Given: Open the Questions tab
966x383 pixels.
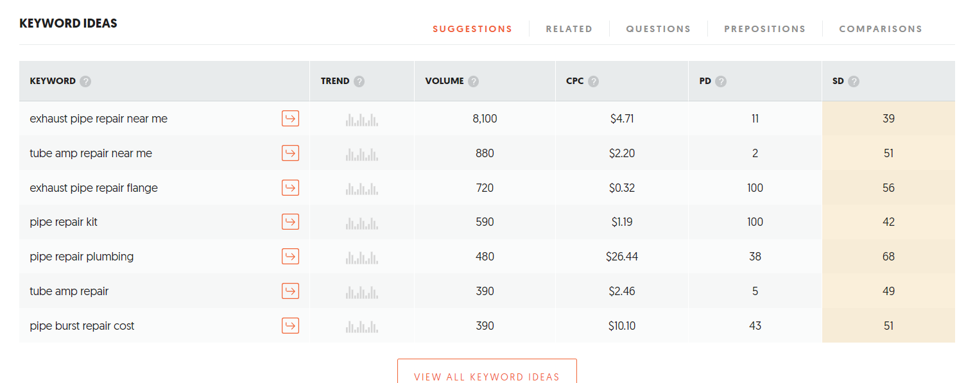Looking at the screenshot, I should [658, 29].
